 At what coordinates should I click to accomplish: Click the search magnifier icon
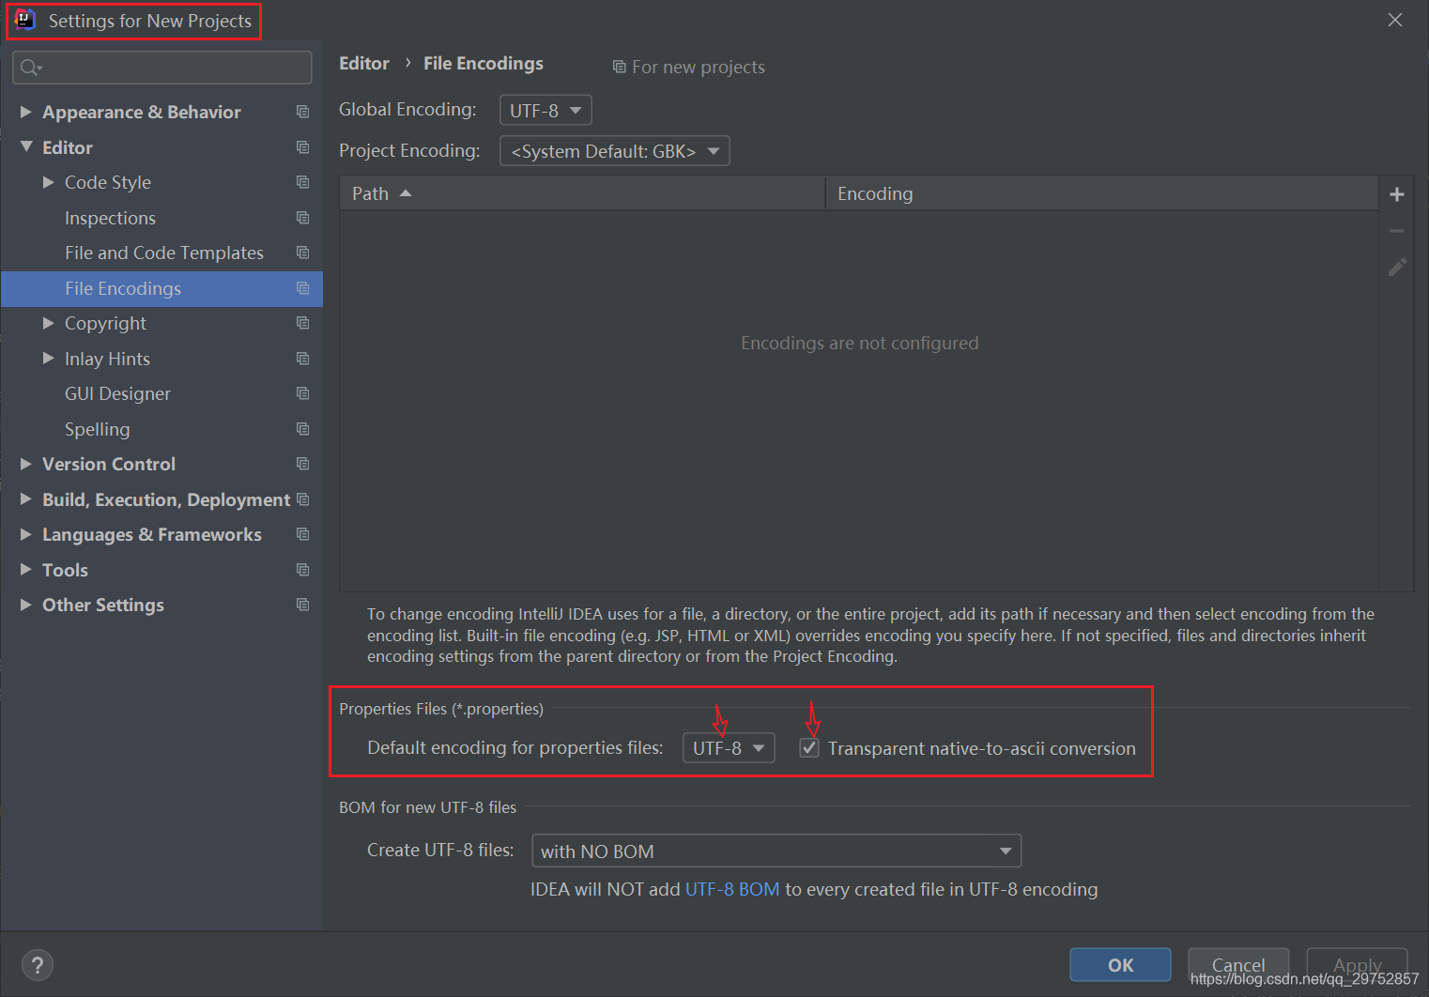pos(31,68)
